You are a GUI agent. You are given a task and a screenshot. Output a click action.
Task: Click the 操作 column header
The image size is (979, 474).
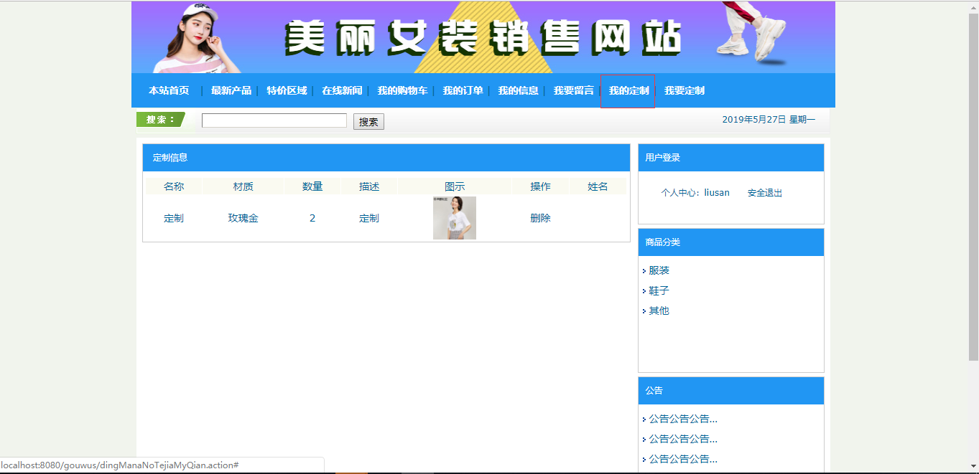point(540,186)
